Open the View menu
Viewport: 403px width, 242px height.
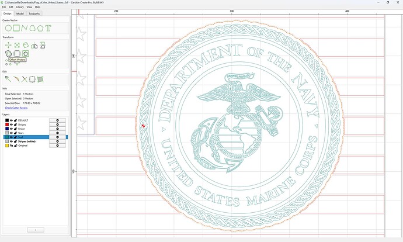pyautogui.click(x=30, y=7)
